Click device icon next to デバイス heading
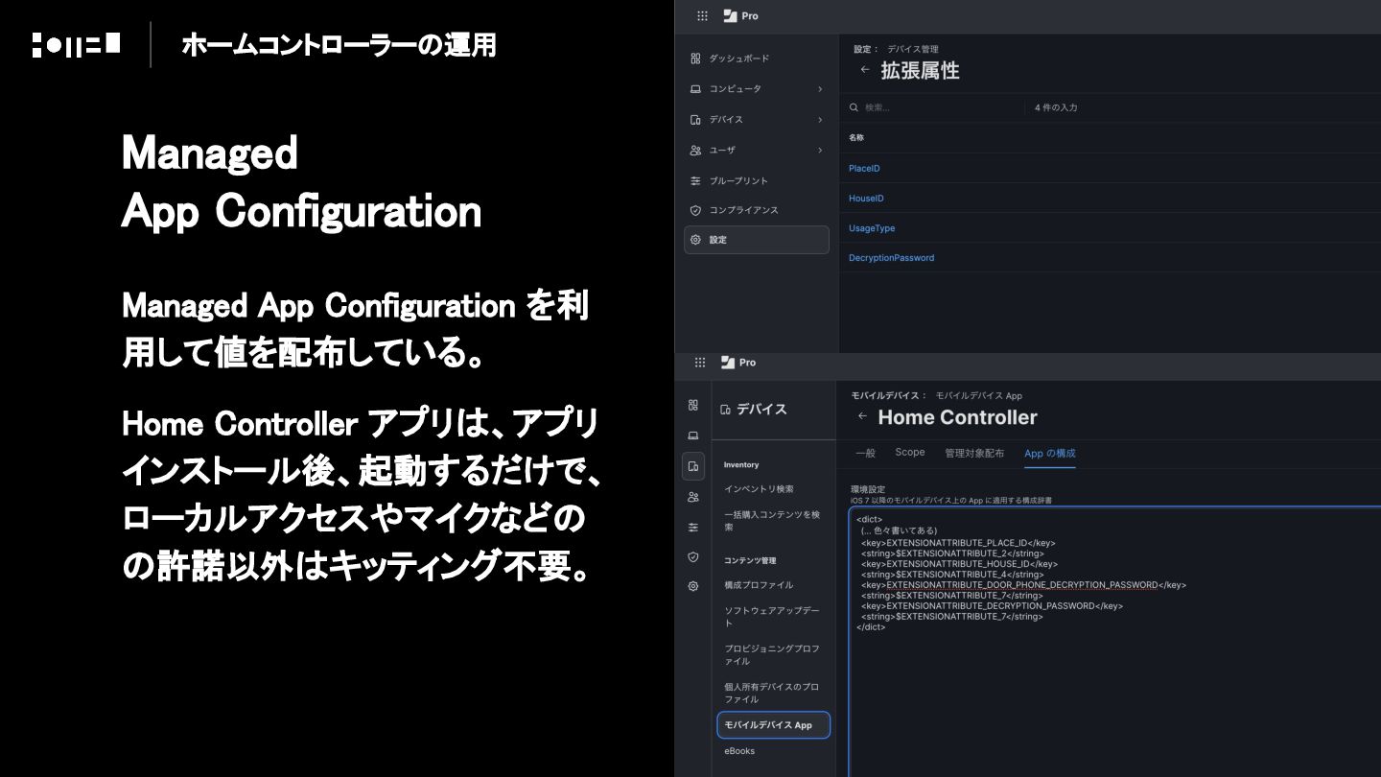Viewport: 1381px width, 777px height. tap(725, 410)
